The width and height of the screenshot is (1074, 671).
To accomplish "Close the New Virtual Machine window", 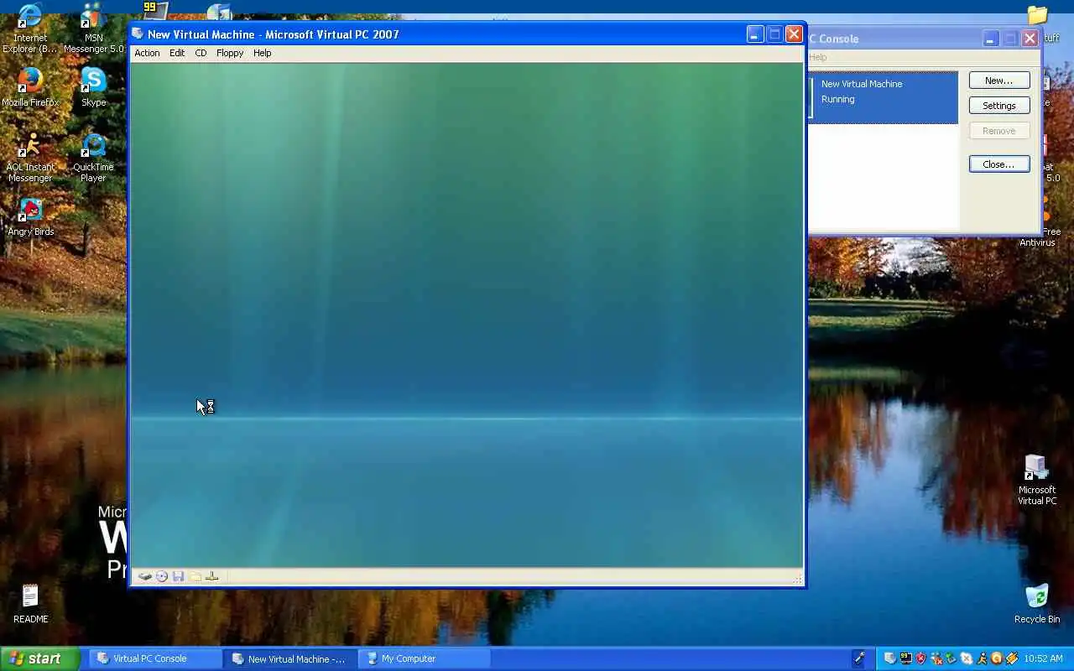I will click(794, 34).
